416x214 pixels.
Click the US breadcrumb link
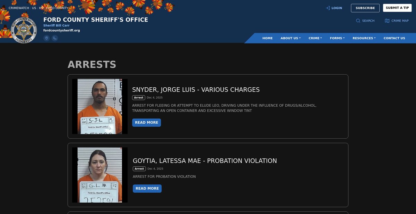[x=34, y=8]
